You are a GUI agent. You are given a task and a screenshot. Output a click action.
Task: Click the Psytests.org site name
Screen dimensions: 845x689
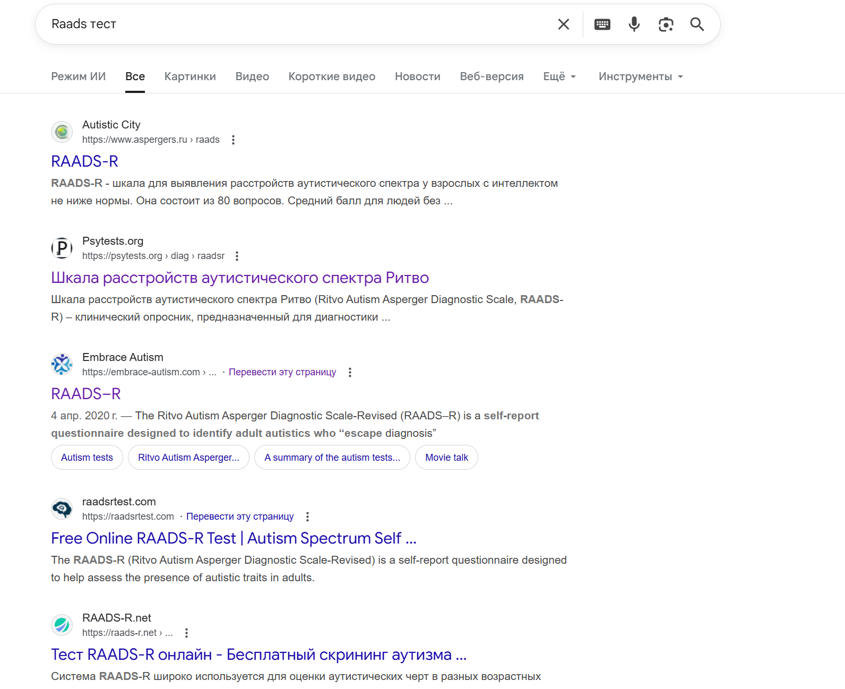point(113,241)
